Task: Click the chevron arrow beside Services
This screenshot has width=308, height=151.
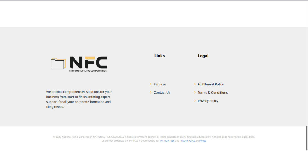Action: point(151,84)
